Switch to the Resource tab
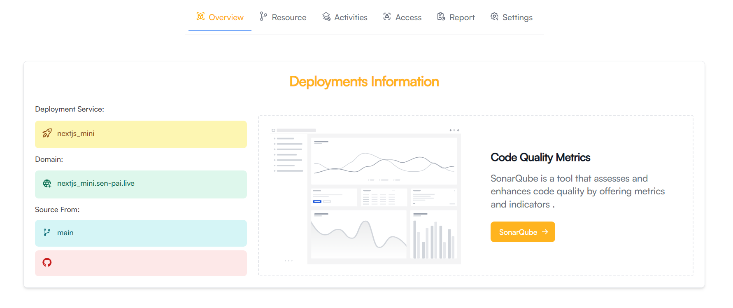The image size is (733, 308). (283, 17)
